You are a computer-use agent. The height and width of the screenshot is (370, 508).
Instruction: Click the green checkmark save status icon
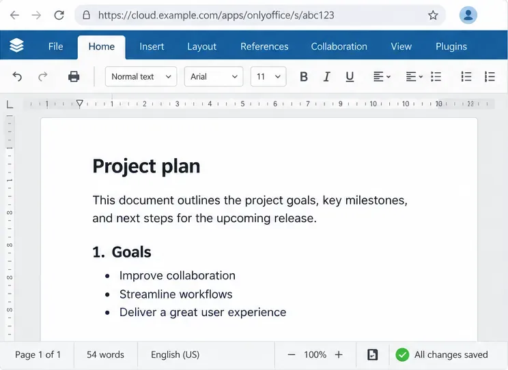coord(402,355)
